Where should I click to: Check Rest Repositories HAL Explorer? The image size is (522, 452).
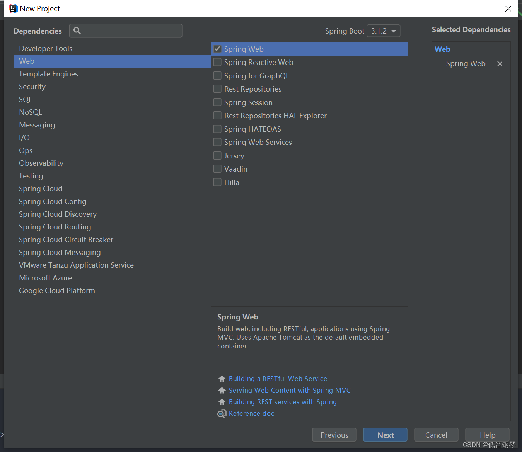click(x=217, y=116)
